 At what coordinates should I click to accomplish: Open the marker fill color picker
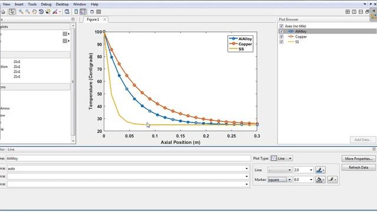pyautogui.click(x=320, y=180)
